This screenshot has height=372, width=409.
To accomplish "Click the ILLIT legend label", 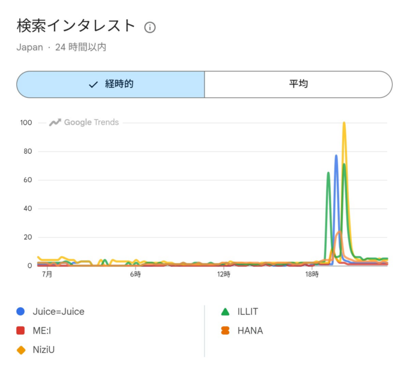I will click(248, 311).
